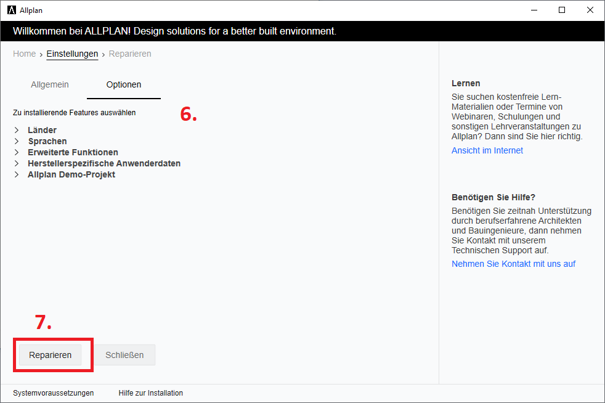Screen dimensions: 605x403
Task: Expand the Erweiterte Funktionen chevron
Action: pos(16,152)
